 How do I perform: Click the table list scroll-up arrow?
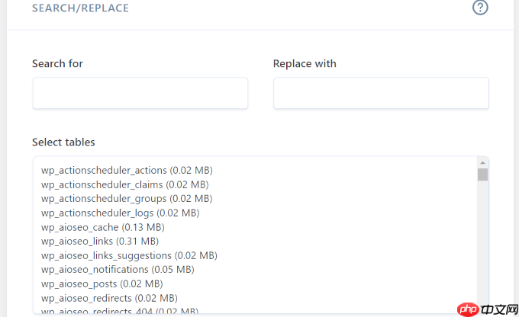(482, 162)
